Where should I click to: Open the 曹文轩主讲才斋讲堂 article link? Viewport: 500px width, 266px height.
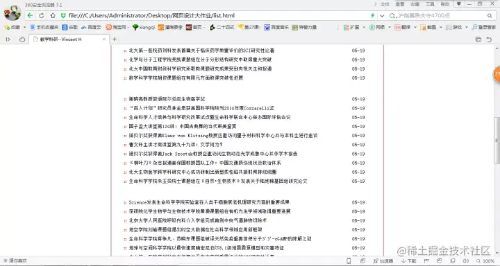tap(176, 145)
